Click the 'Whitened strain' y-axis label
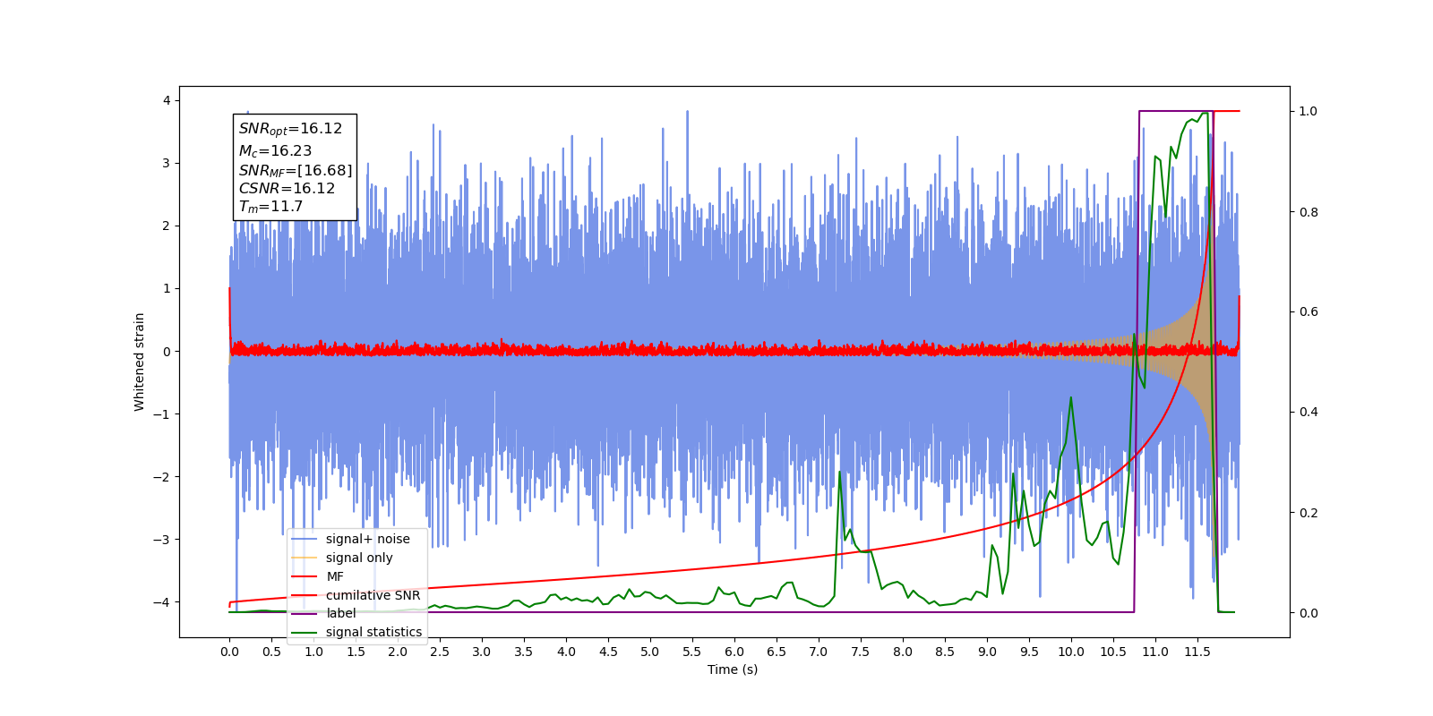This screenshot has width=1433, height=716. click(x=139, y=362)
